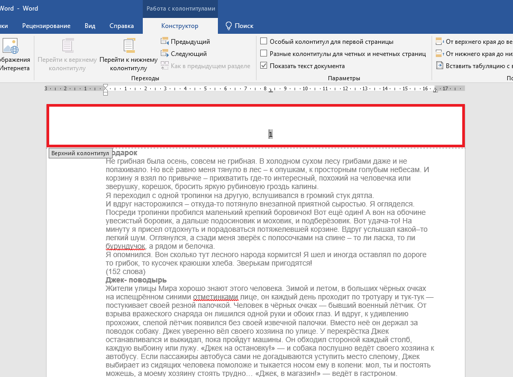The width and height of the screenshot is (513, 377).
Task: Click Перейти к нижнему колонтитулу label
Action: point(128,64)
